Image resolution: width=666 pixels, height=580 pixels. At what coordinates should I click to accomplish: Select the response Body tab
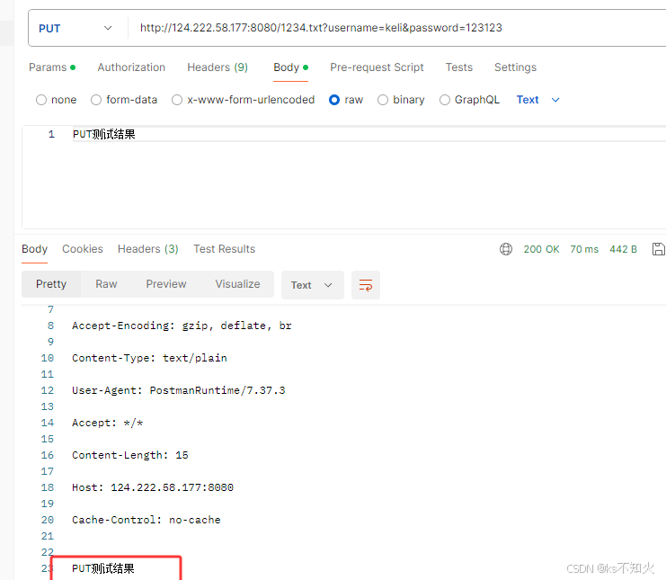click(x=34, y=249)
